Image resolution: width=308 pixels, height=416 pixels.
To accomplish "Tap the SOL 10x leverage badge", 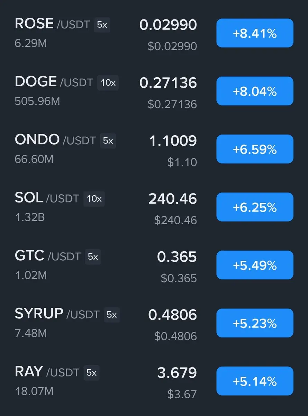I will 94,199.
